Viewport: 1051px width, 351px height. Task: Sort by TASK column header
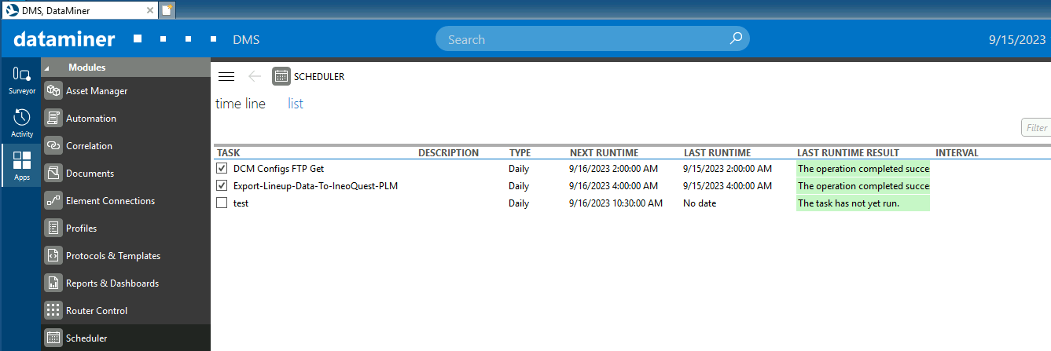(229, 153)
